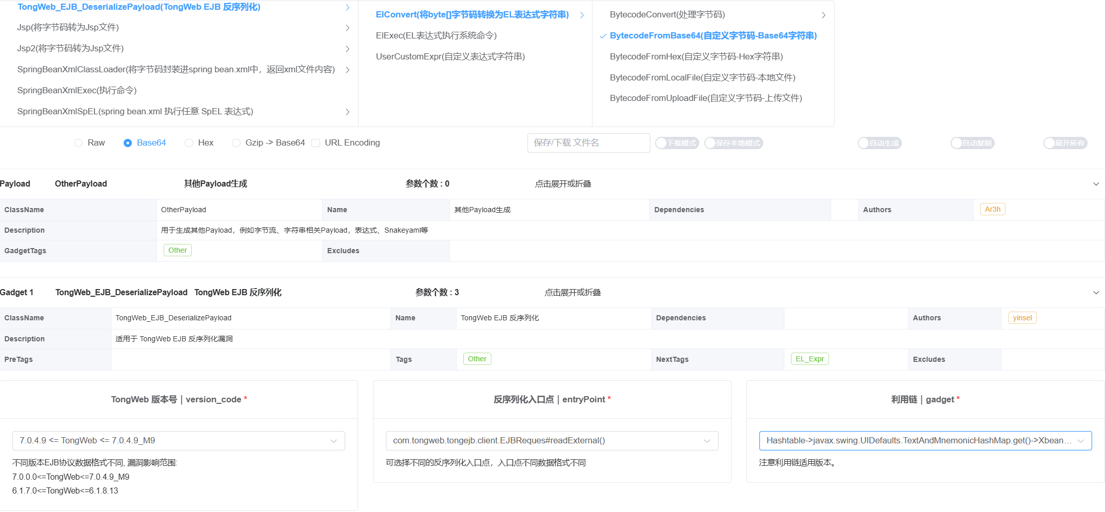The image size is (1105, 512).
Task: Click the ElConvert chevron arrow
Action: pos(582,15)
